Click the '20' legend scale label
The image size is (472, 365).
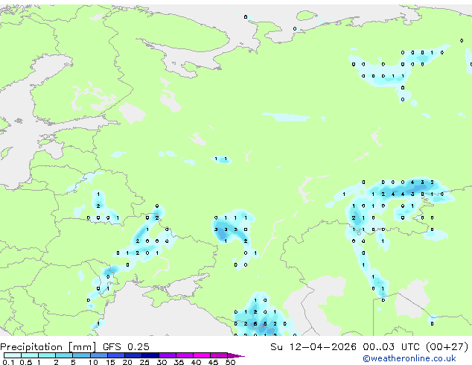coord(127,362)
